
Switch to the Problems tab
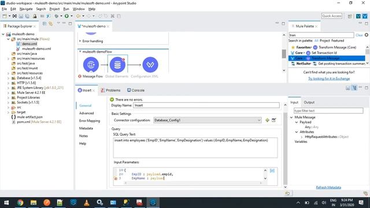[x=110, y=90]
